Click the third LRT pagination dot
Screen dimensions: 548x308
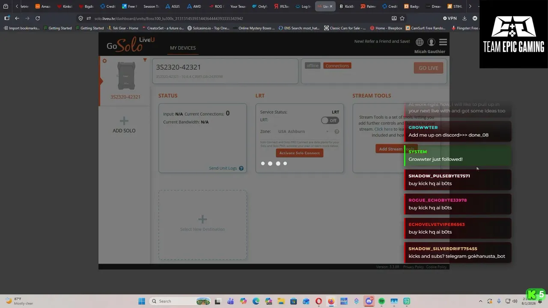pyautogui.click(x=278, y=163)
